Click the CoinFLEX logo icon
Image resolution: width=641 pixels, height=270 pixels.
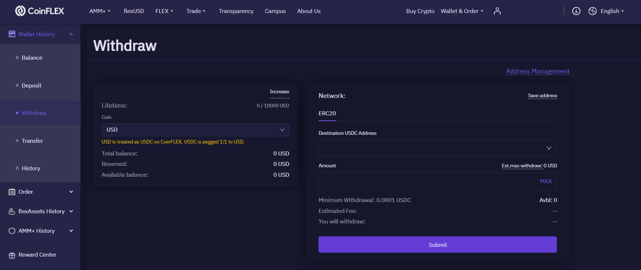[20, 11]
